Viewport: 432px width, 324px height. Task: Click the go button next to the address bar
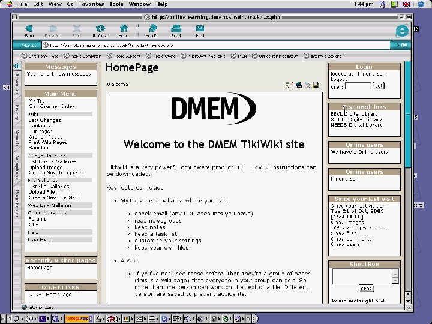pos(401,45)
